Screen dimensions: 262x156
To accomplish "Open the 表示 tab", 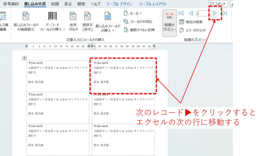I will pos(68,4).
